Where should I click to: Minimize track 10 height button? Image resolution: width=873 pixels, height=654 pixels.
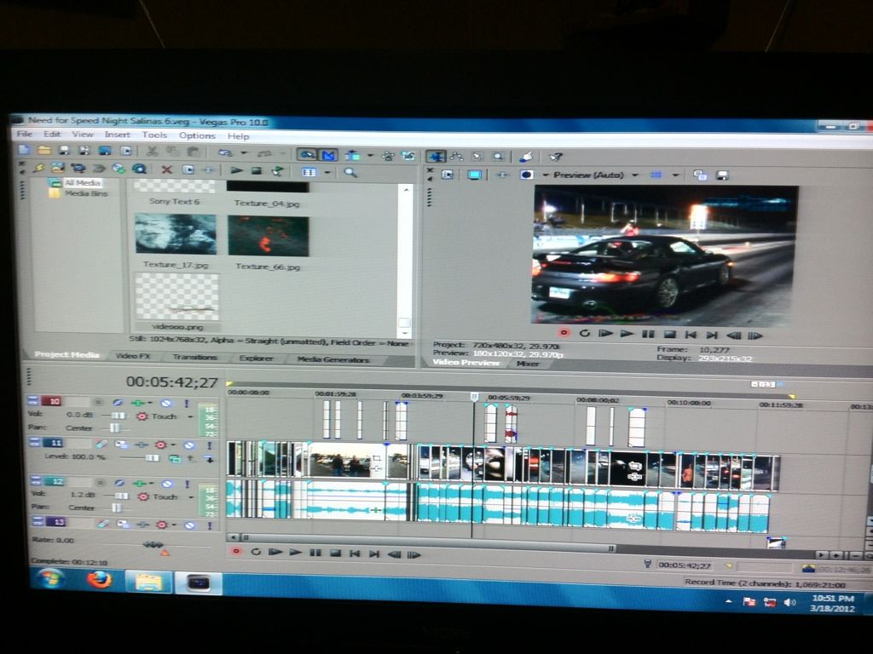[33, 400]
